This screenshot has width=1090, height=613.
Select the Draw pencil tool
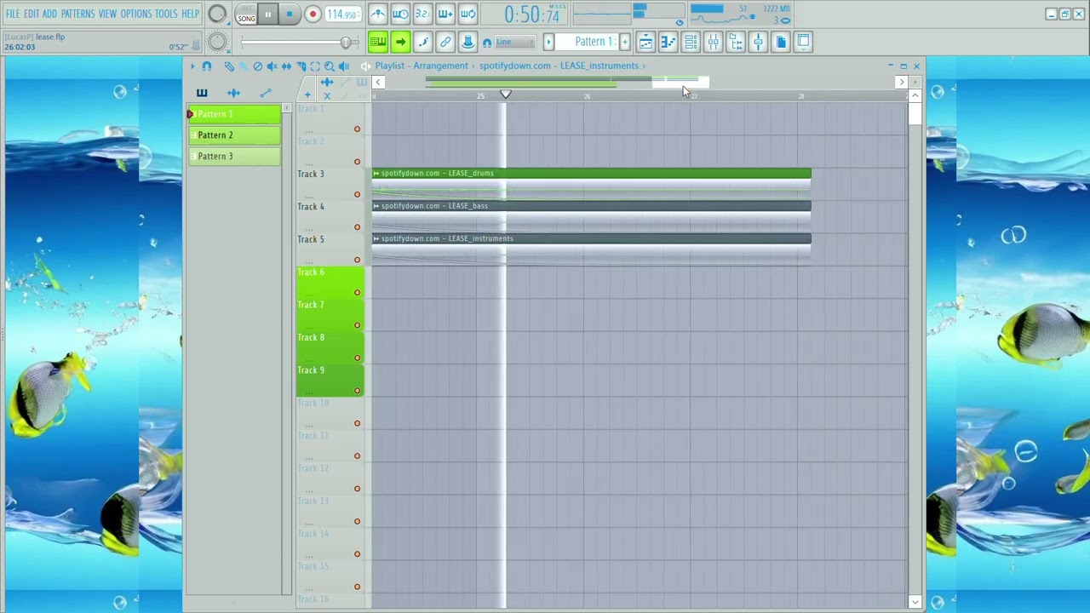[x=229, y=66]
